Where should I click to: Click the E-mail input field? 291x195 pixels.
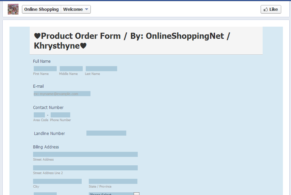click(62, 94)
